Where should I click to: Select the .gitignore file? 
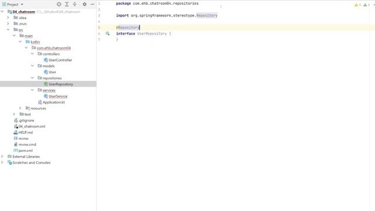click(x=26, y=120)
